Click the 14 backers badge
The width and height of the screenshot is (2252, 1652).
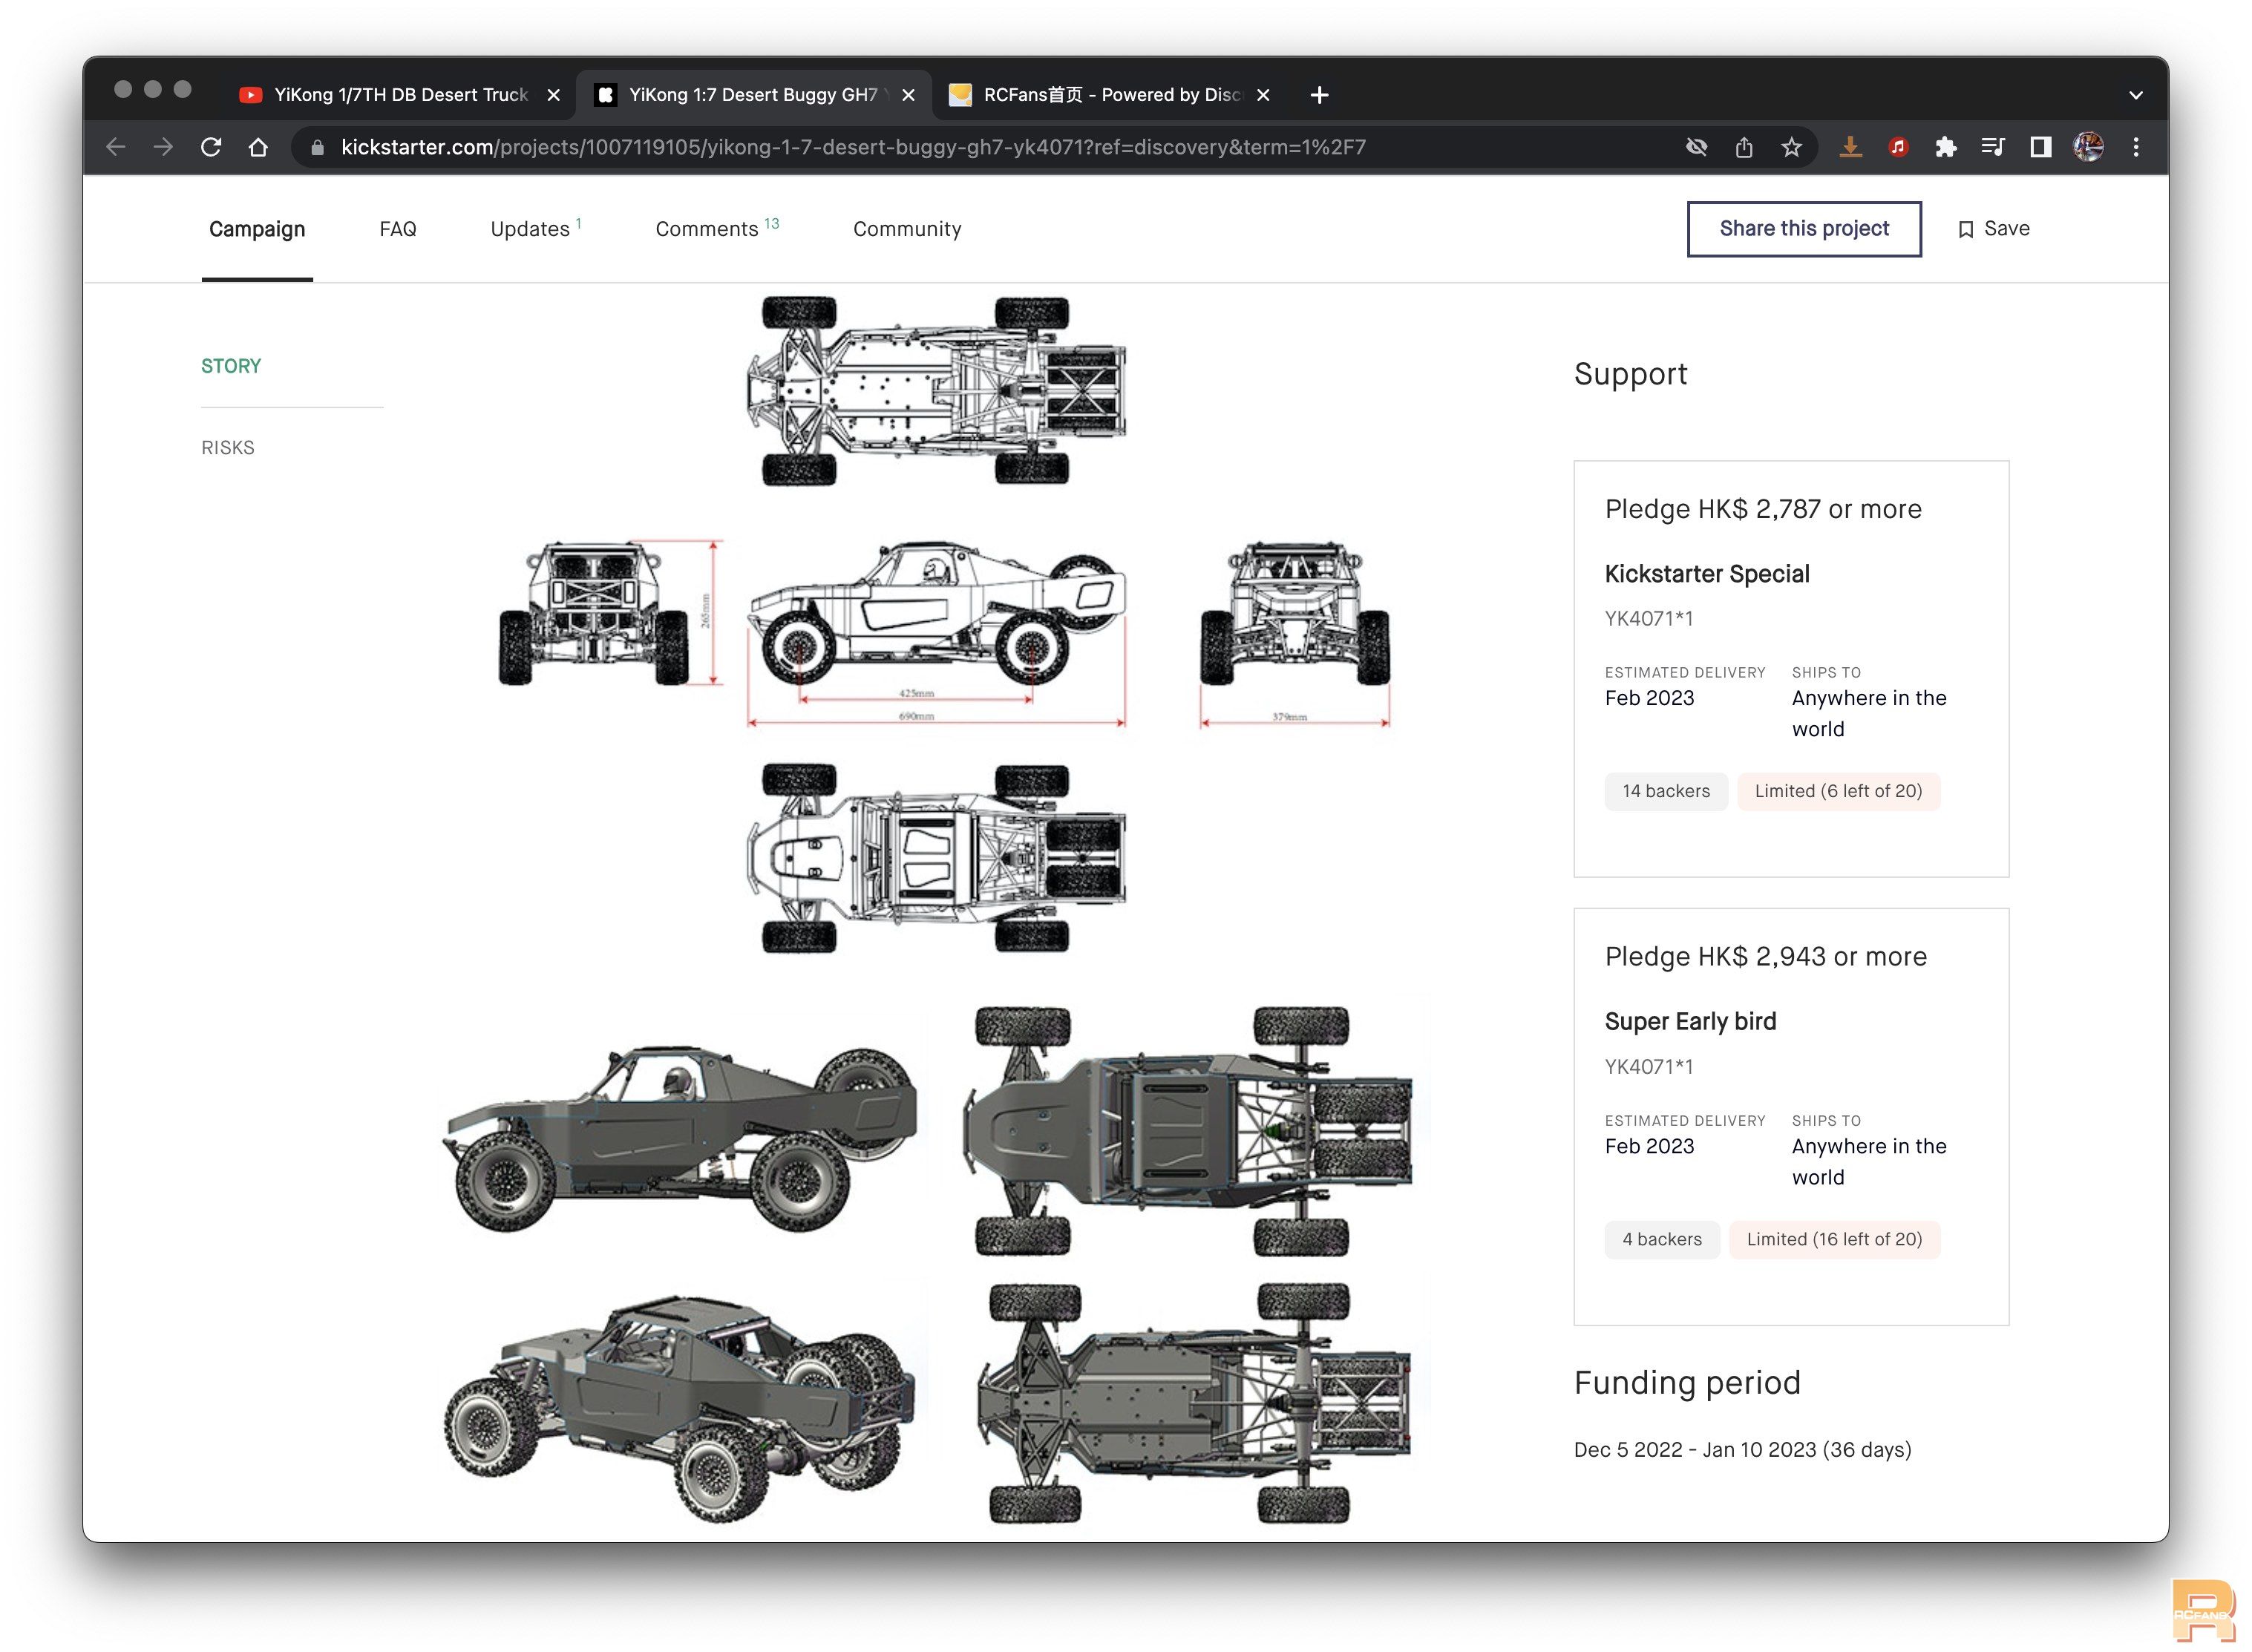click(1666, 791)
